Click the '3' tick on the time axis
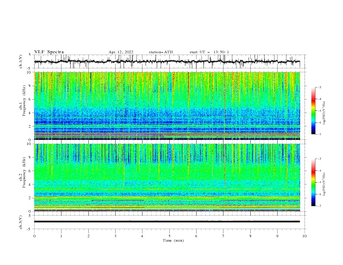This screenshot has width=343, height=265. 115,236
